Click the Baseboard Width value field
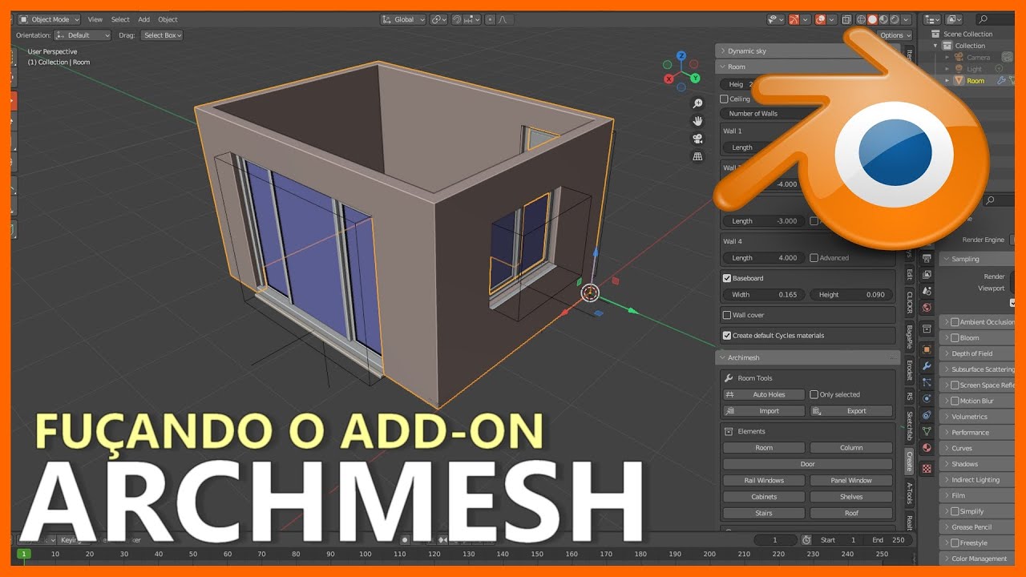The height and width of the screenshot is (577, 1026). tap(764, 295)
